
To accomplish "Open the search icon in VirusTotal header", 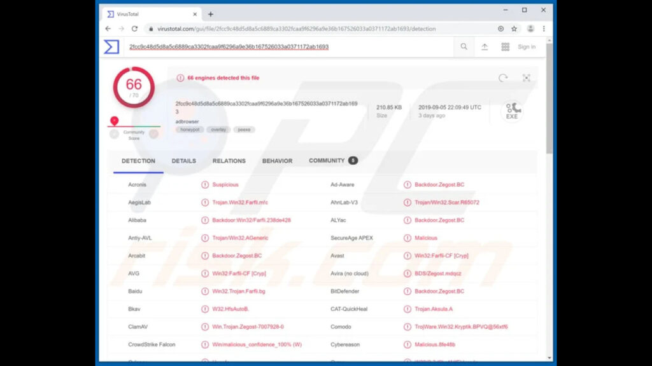I will coord(464,47).
